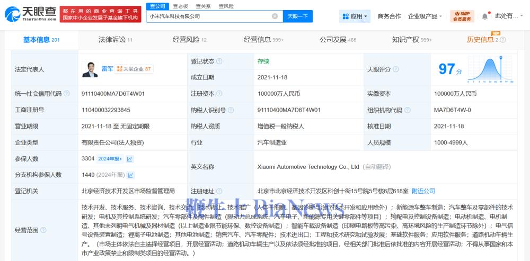Click the 此处有… account name
This screenshot has width=530, height=261.
pyautogui.click(x=507, y=16)
